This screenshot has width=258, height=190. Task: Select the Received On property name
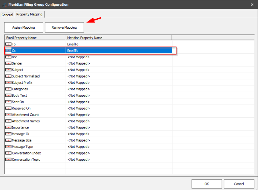point(21,108)
